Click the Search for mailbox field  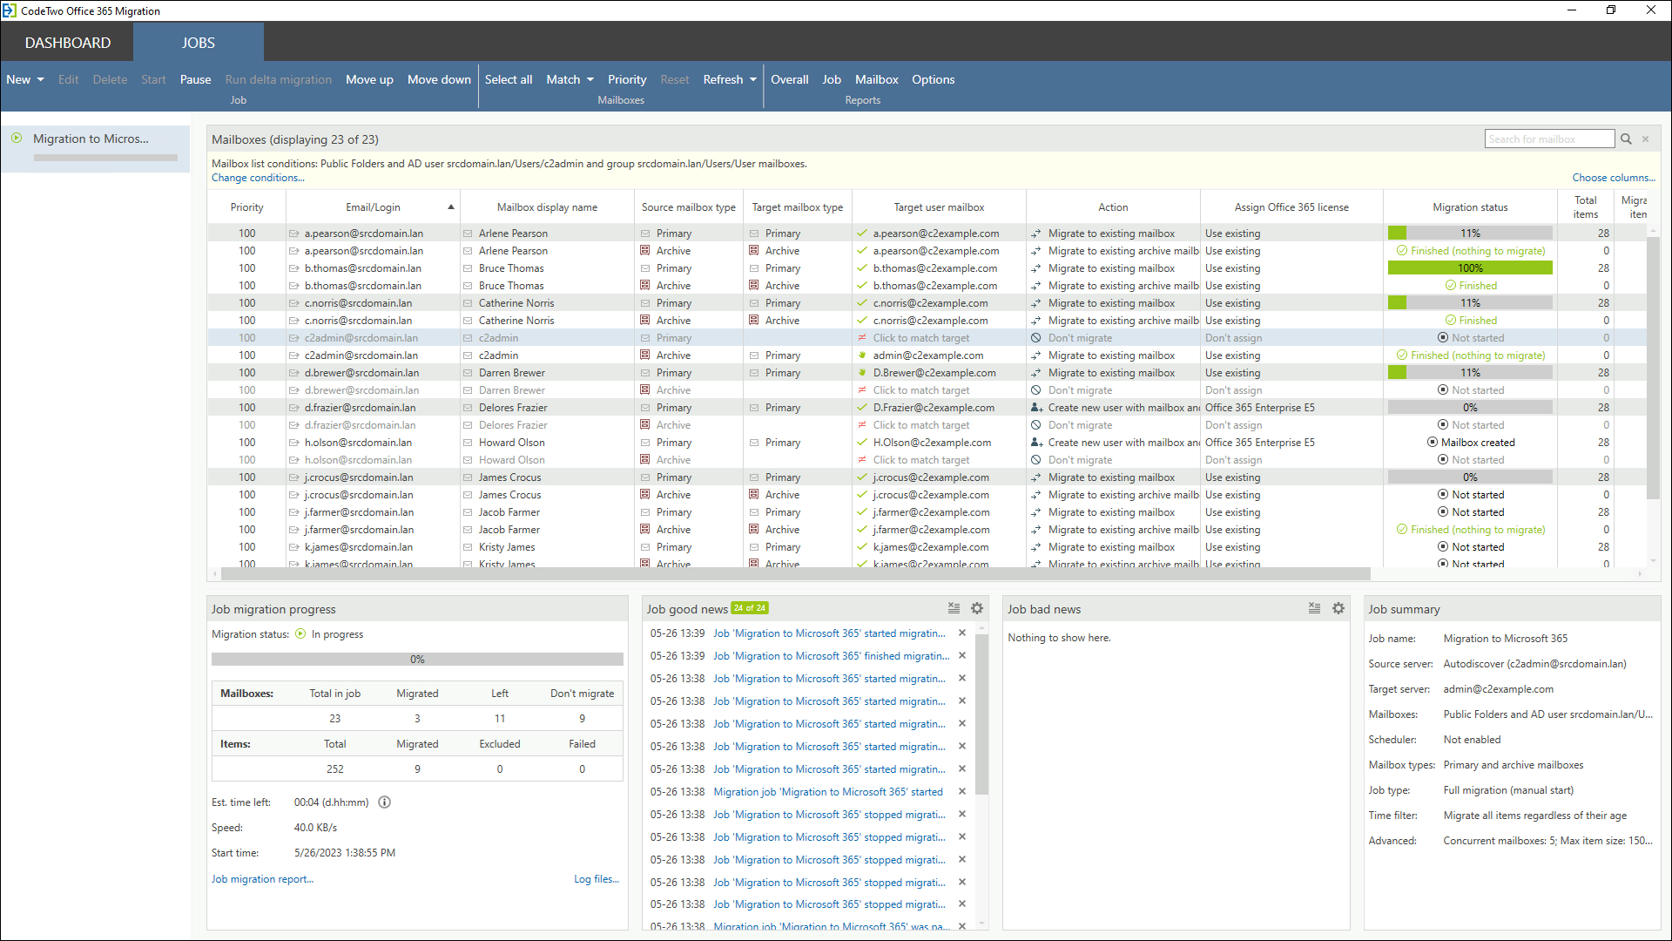tap(1548, 139)
